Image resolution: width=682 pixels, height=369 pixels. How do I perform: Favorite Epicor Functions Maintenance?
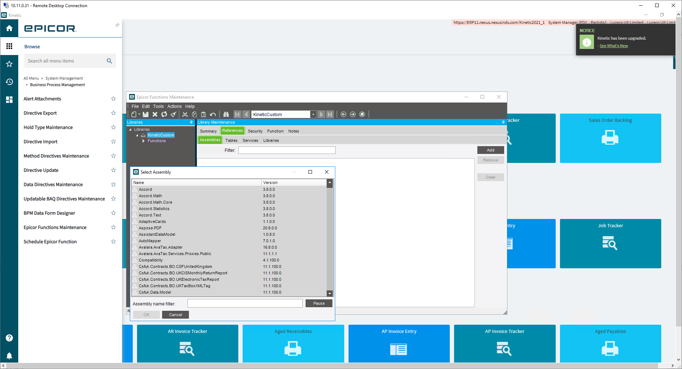113,227
